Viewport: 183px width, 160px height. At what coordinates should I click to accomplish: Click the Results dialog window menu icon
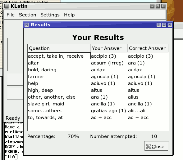click(27, 25)
